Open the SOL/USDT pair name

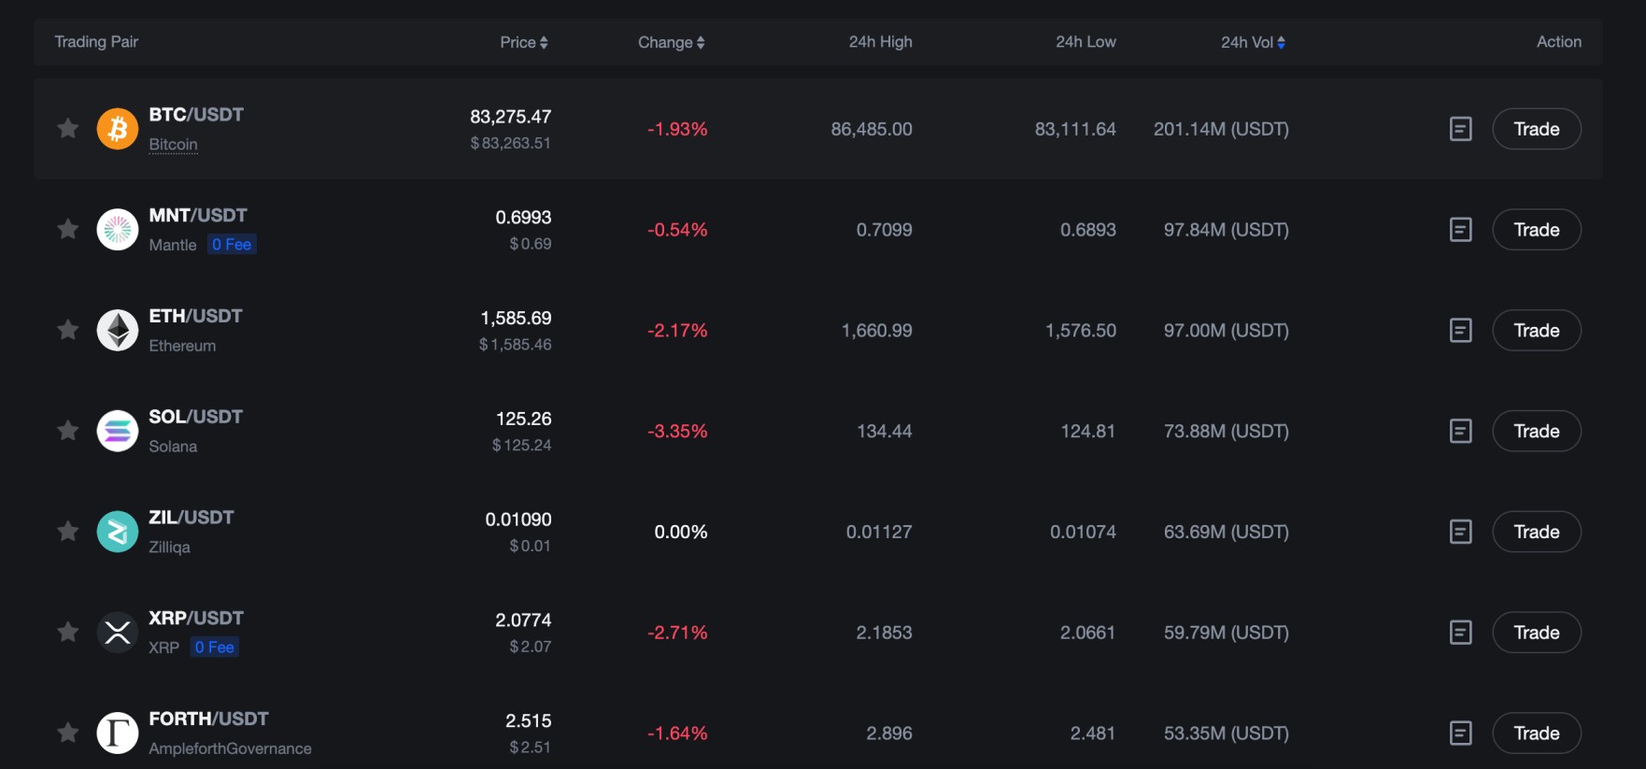tap(195, 417)
